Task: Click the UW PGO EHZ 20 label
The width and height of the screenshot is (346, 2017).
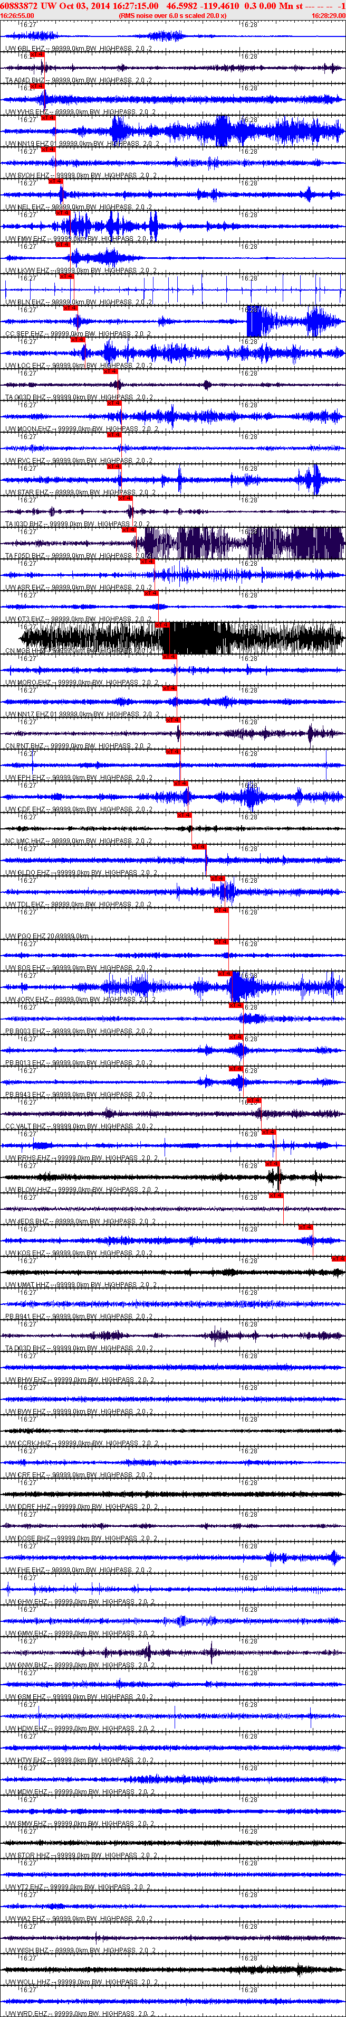Action: tap(47, 937)
